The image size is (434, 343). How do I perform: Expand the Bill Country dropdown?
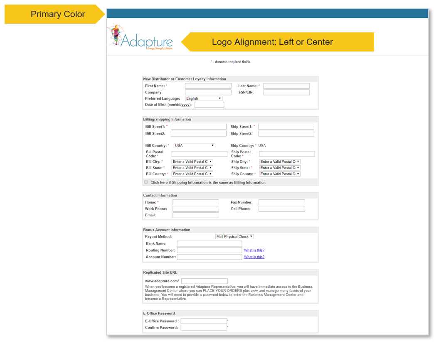[194, 146]
